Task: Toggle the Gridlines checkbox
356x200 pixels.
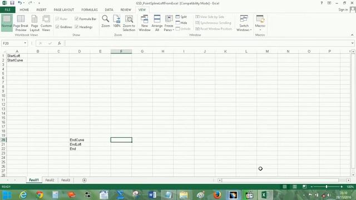Action: click(64, 27)
